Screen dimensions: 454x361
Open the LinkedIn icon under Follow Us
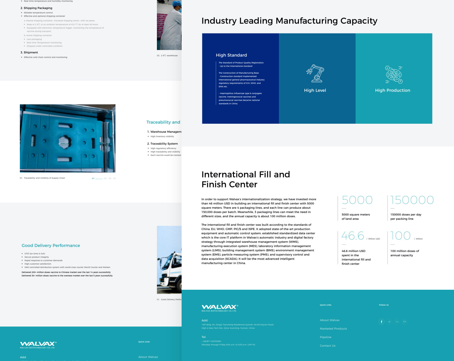(397, 322)
